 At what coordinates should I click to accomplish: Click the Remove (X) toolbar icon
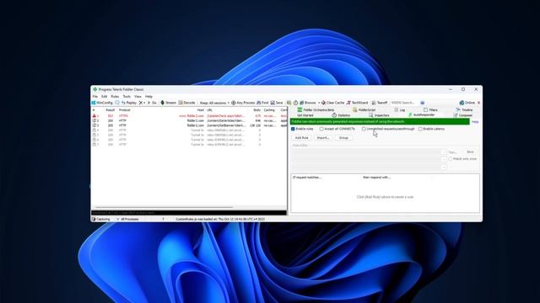pyautogui.click(x=141, y=103)
